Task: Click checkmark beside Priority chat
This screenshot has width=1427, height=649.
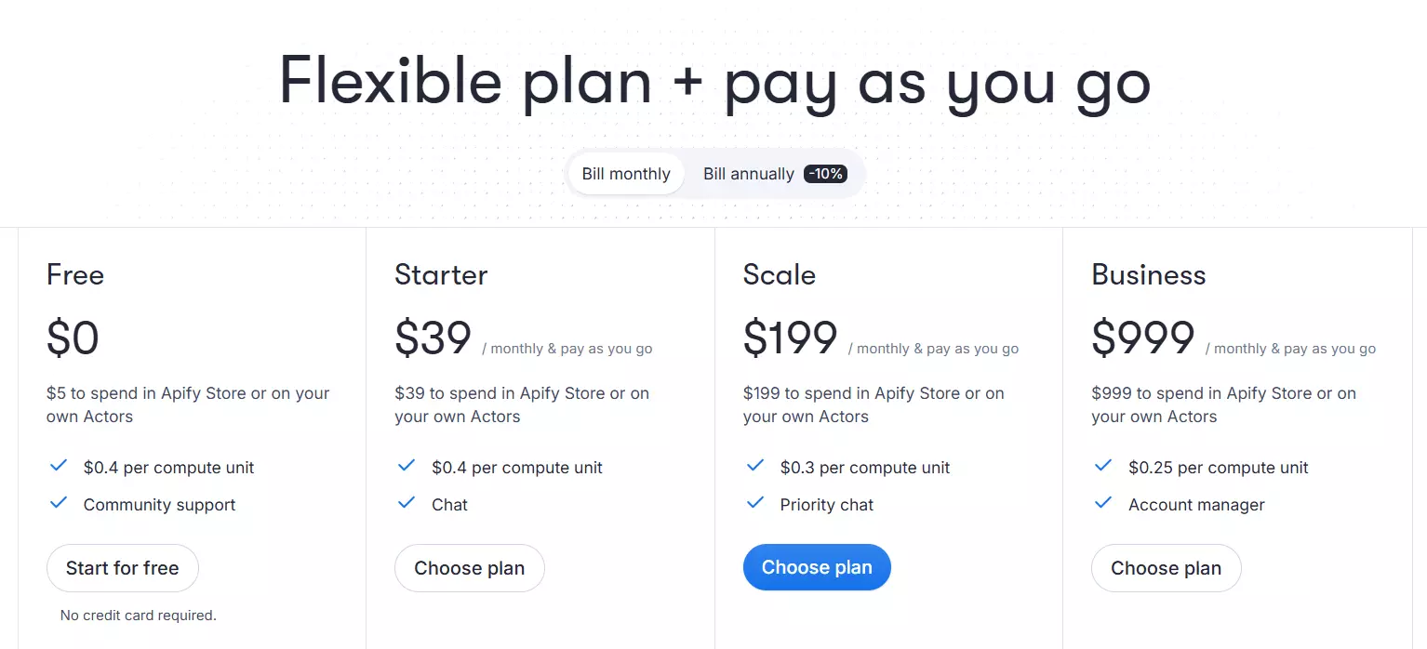Action: (x=755, y=503)
